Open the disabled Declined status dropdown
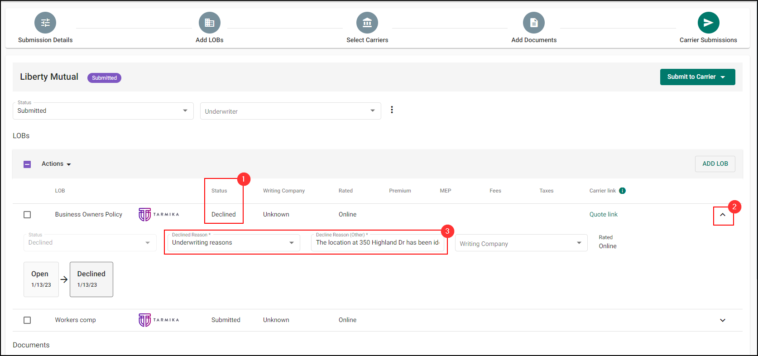The image size is (758, 356). (90, 243)
